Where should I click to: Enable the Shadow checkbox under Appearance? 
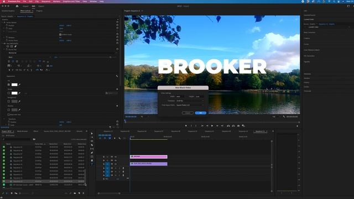click(9, 109)
